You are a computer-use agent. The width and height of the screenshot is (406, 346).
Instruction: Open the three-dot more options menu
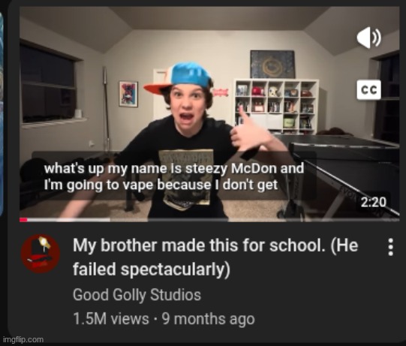coord(391,247)
